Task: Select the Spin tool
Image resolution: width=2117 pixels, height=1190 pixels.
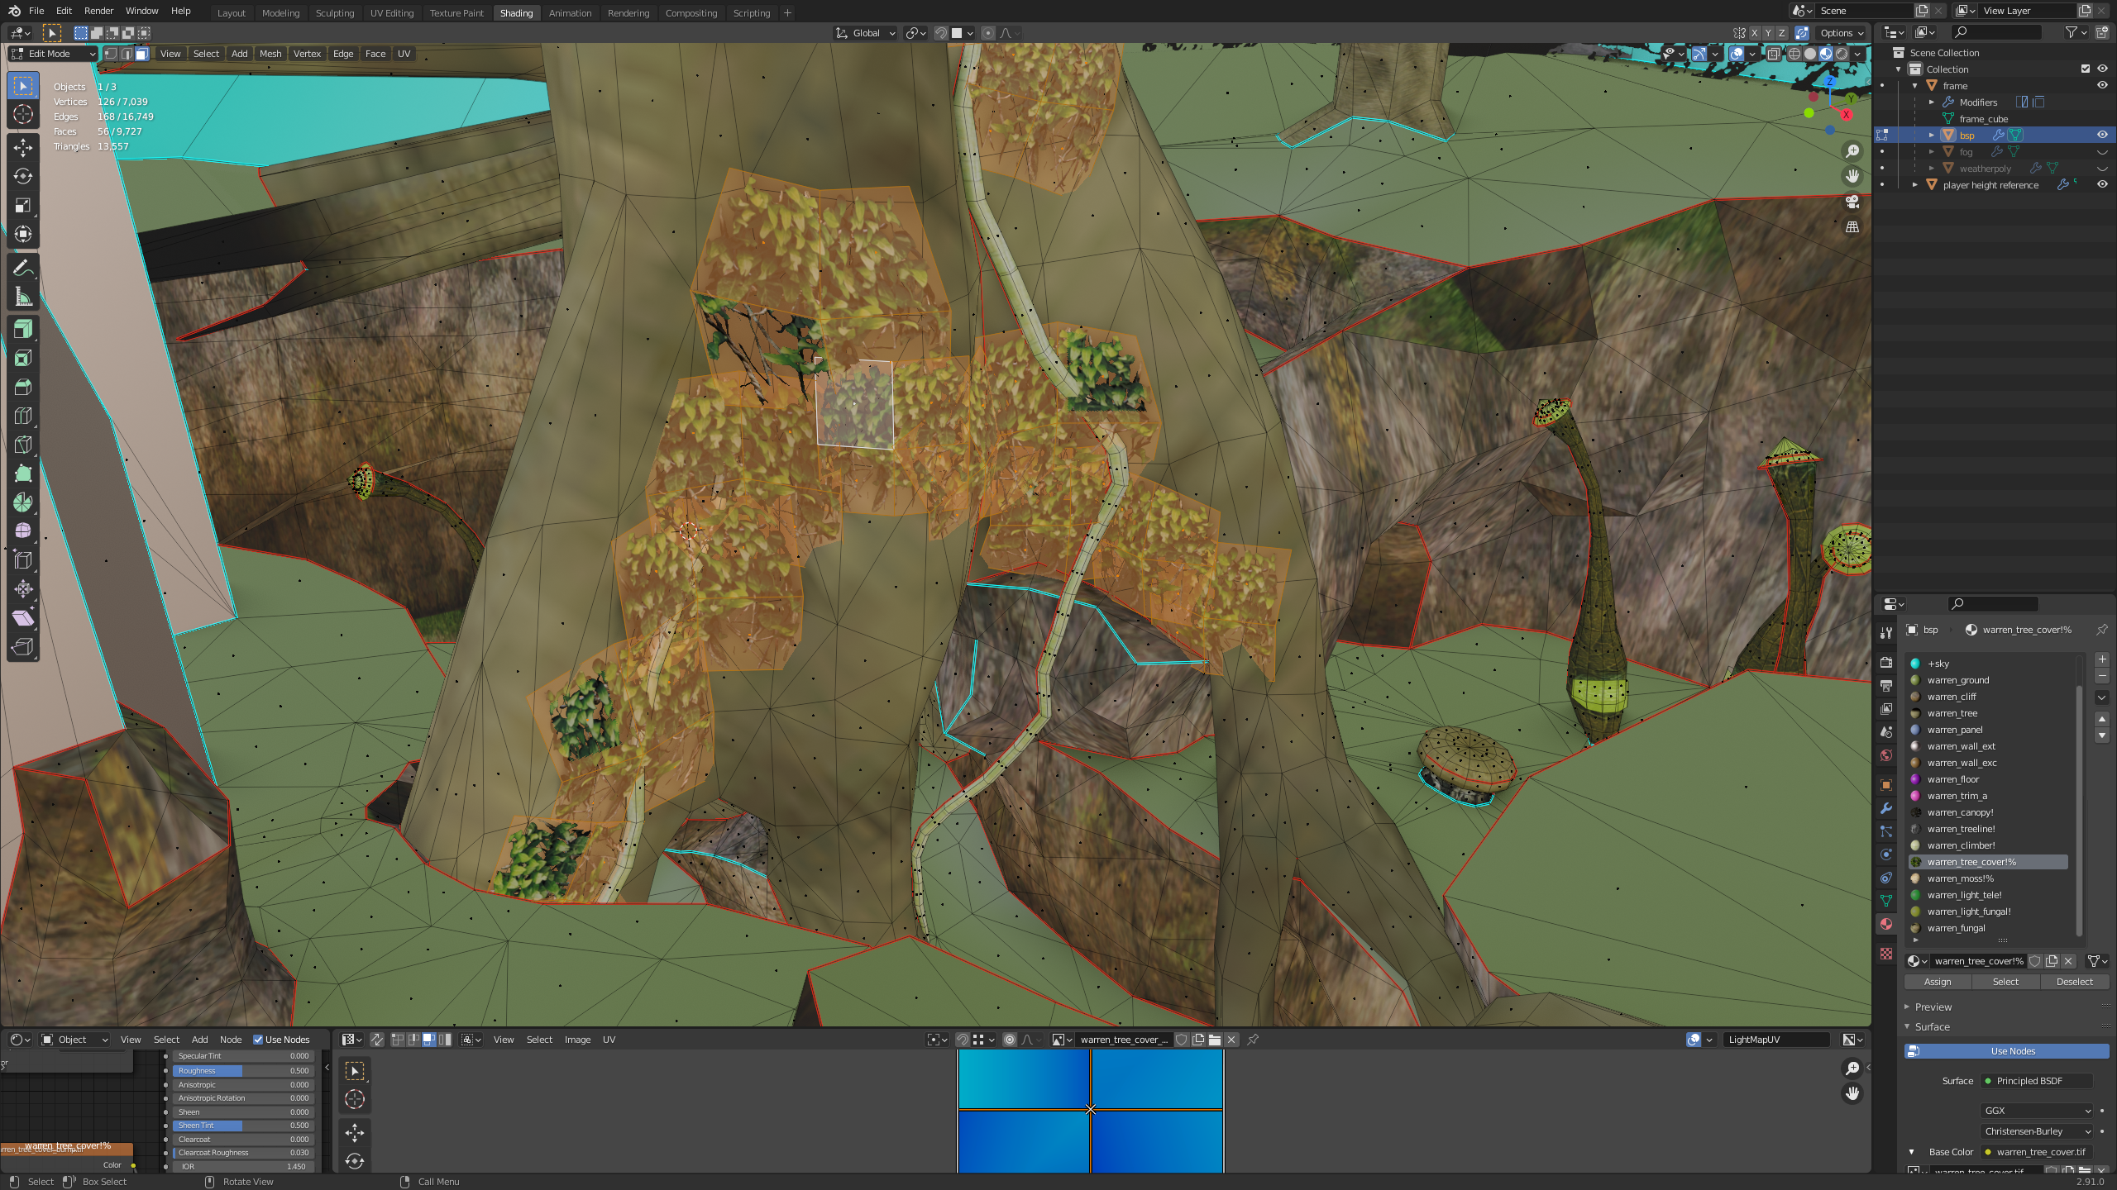Action: (x=23, y=503)
